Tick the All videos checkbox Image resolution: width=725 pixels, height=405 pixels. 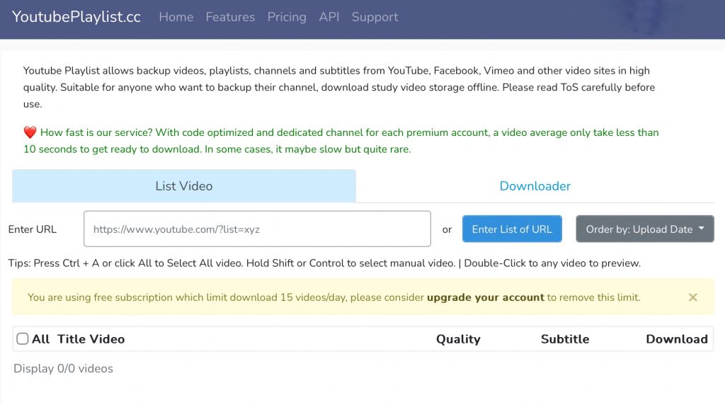[23, 339]
